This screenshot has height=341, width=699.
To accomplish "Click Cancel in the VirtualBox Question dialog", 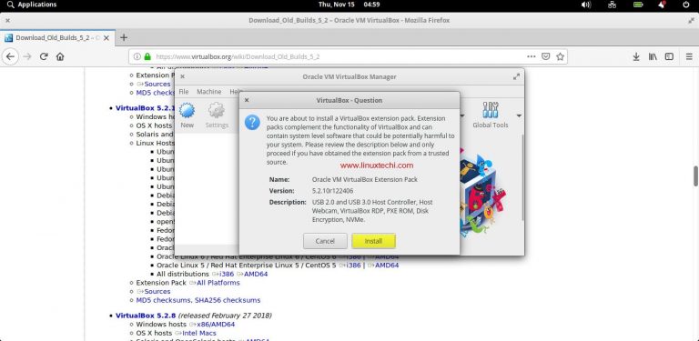I will coord(325,241).
